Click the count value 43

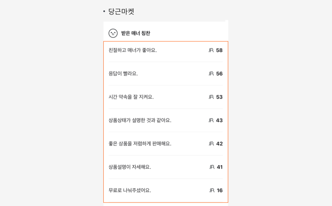coord(219,120)
